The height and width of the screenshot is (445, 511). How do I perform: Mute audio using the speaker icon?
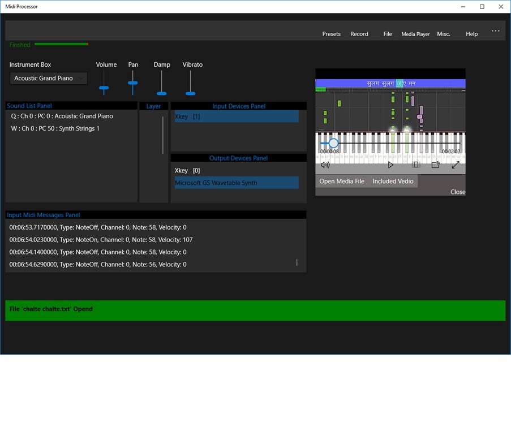[x=324, y=165]
